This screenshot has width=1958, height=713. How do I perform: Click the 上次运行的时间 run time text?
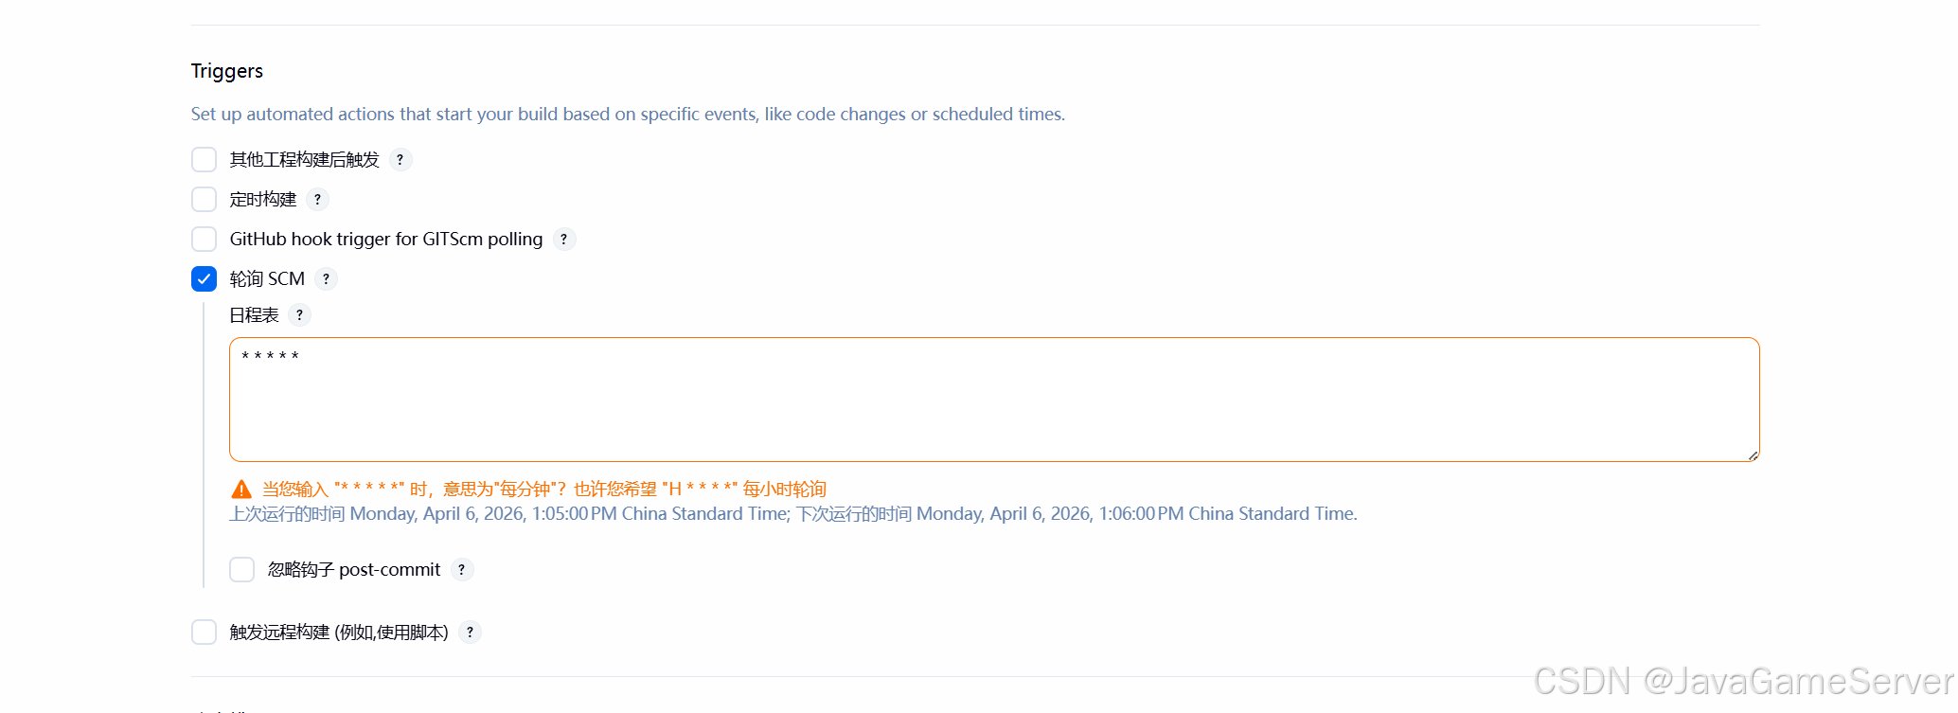793,514
